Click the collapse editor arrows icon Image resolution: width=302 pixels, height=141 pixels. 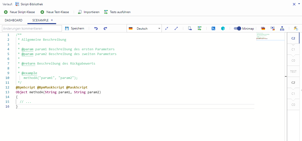[x=167, y=29]
